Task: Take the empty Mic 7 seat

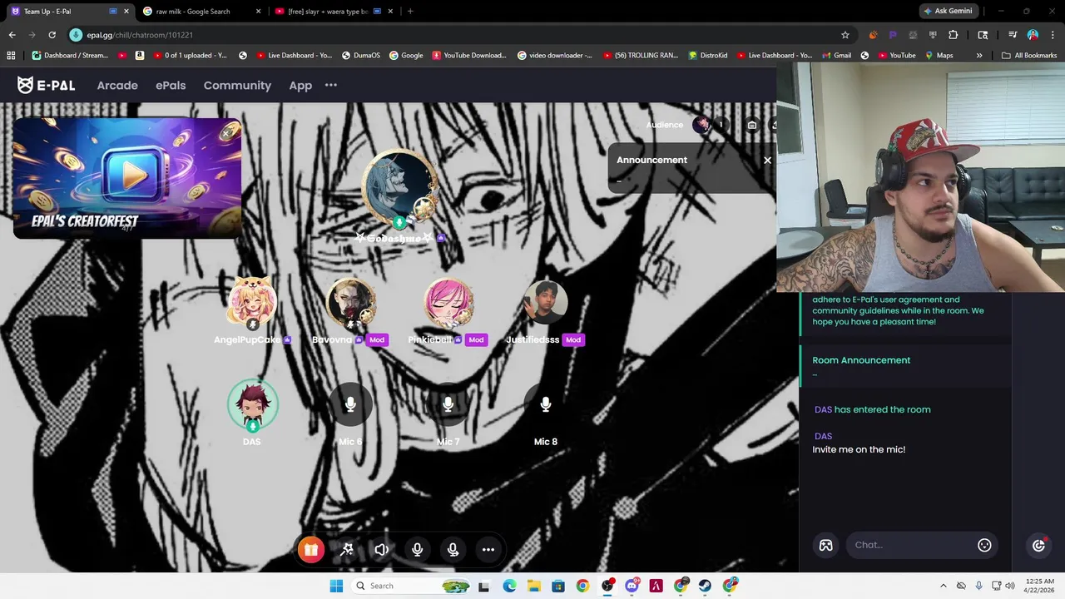Action: [448, 405]
